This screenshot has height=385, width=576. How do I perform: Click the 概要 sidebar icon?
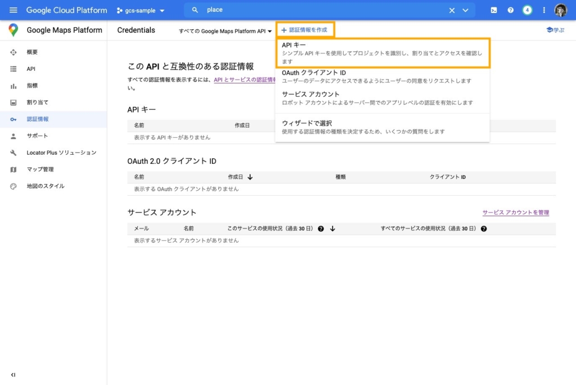click(x=13, y=52)
